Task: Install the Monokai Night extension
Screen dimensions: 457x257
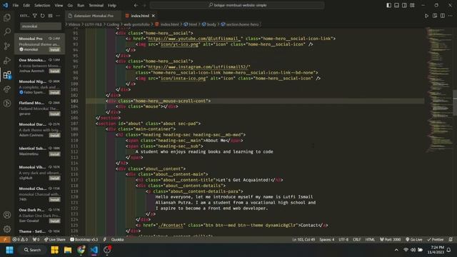Action: point(54,92)
